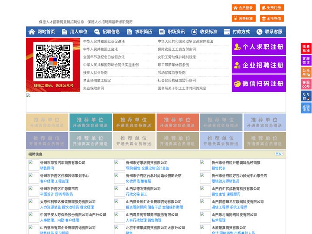Open 全国年节及纪念日放假办法 link
The height and width of the screenshot is (234, 312).
coord(104,57)
